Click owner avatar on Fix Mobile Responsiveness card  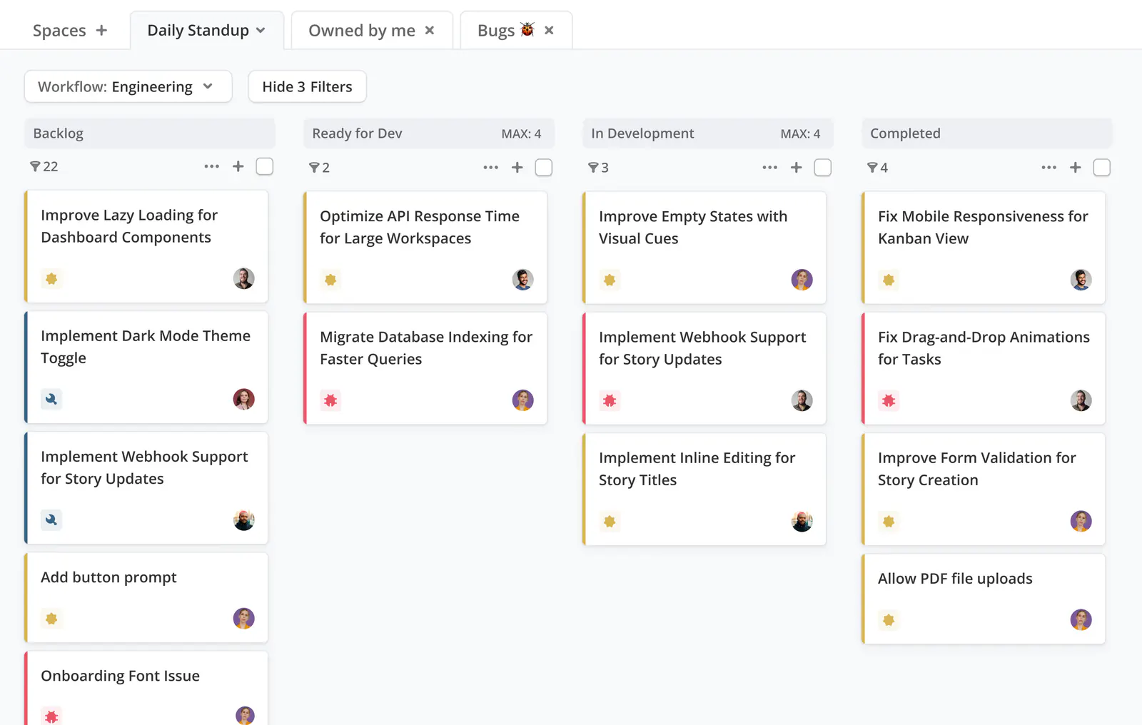[x=1081, y=280]
